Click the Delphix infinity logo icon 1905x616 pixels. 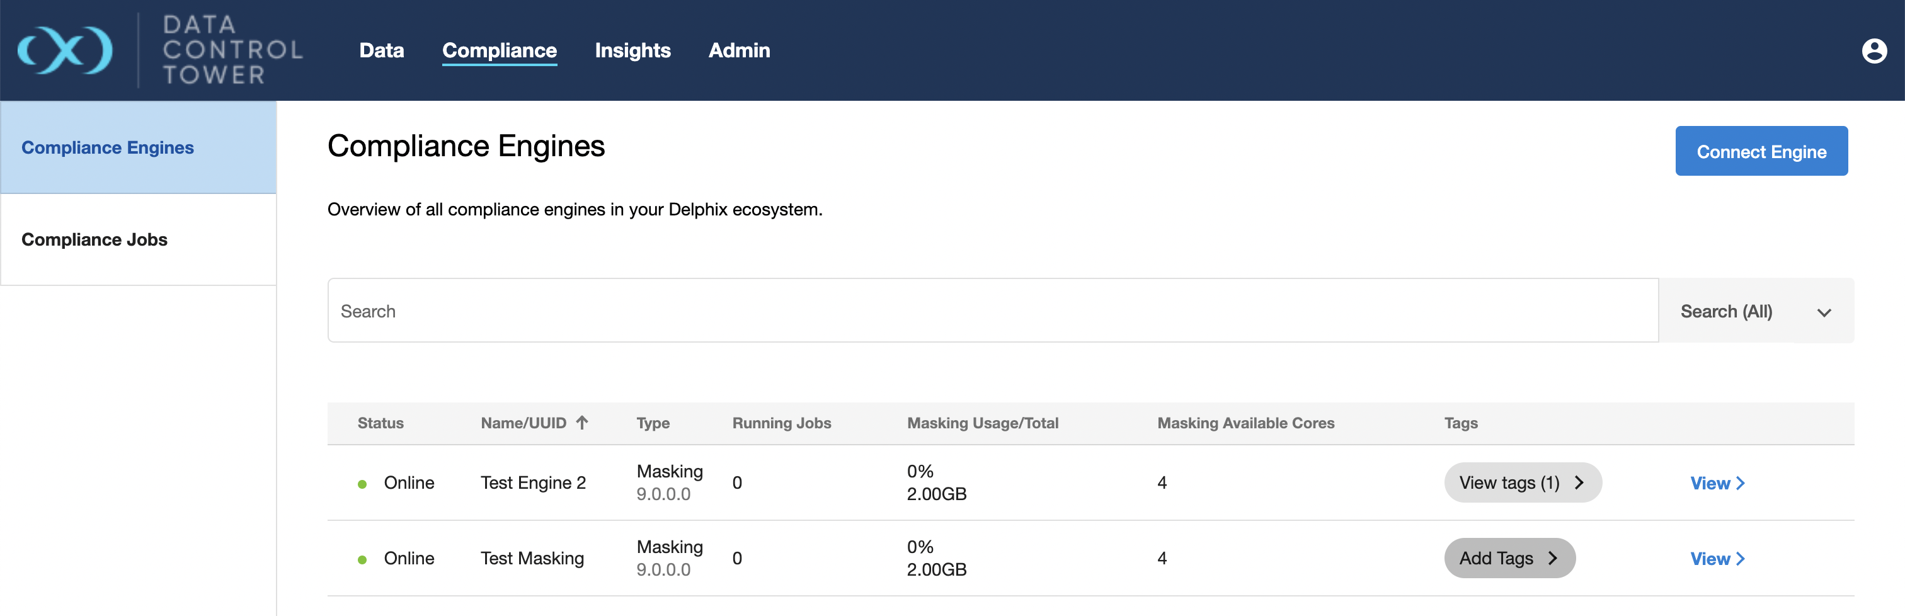(65, 50)
